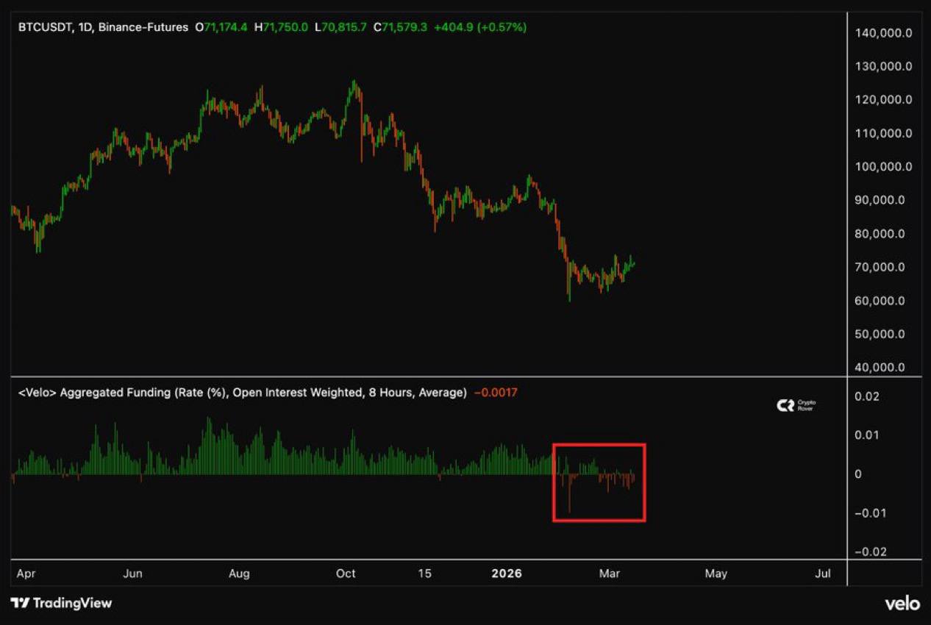This screenshot has height=625, width=931.
Task: Click the -0.0017 funding rate value
Action: [495, 393]
